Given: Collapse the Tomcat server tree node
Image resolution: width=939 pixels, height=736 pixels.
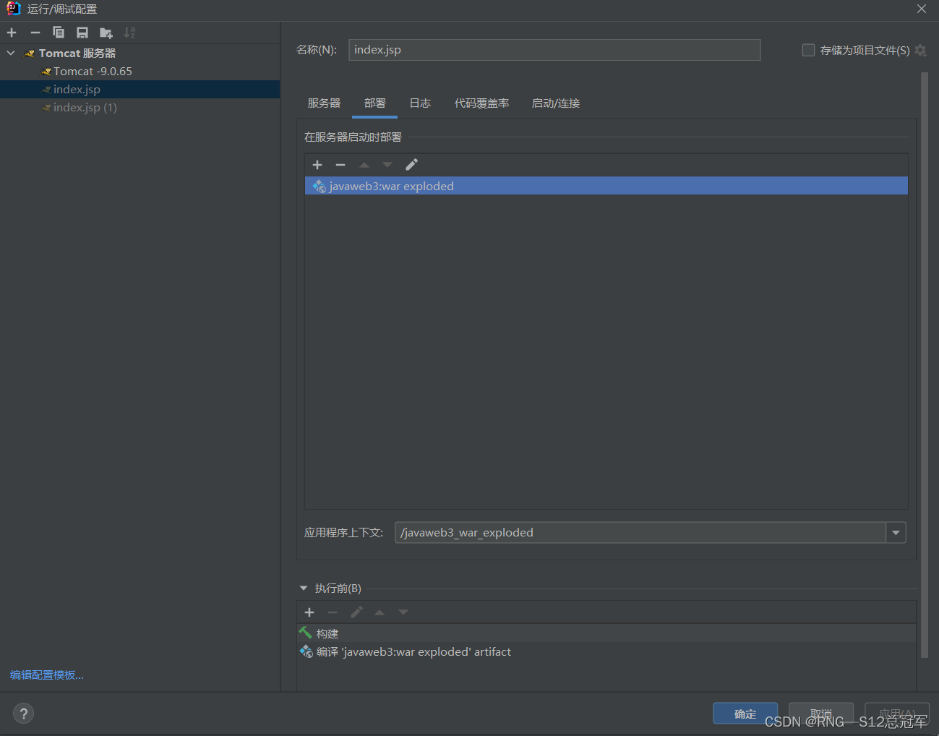Looking at the screenshot, I should click(x=11, y=53).
